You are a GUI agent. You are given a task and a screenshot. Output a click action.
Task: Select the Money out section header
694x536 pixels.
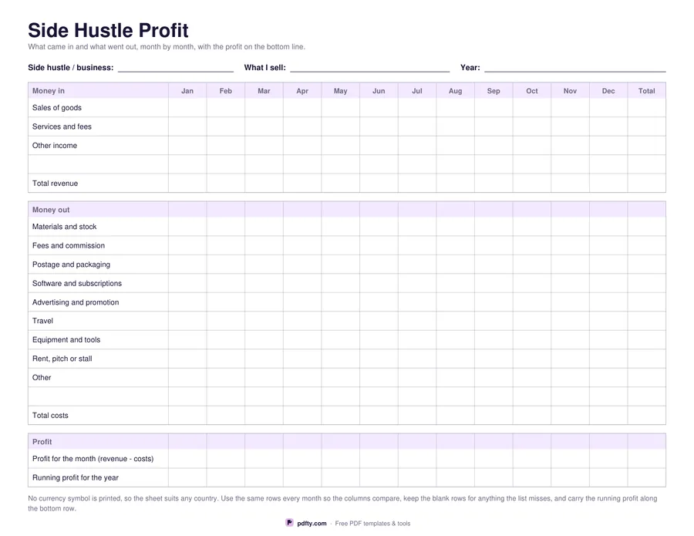[x=51, y=210]
